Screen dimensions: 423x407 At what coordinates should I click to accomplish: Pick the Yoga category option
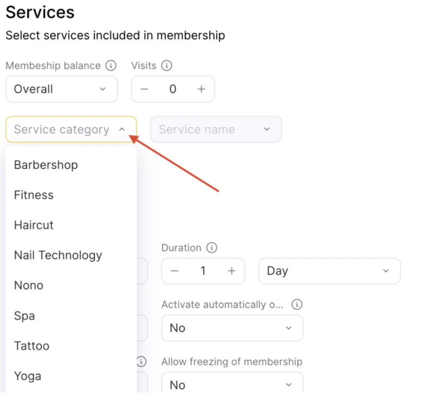pos(28,376)
